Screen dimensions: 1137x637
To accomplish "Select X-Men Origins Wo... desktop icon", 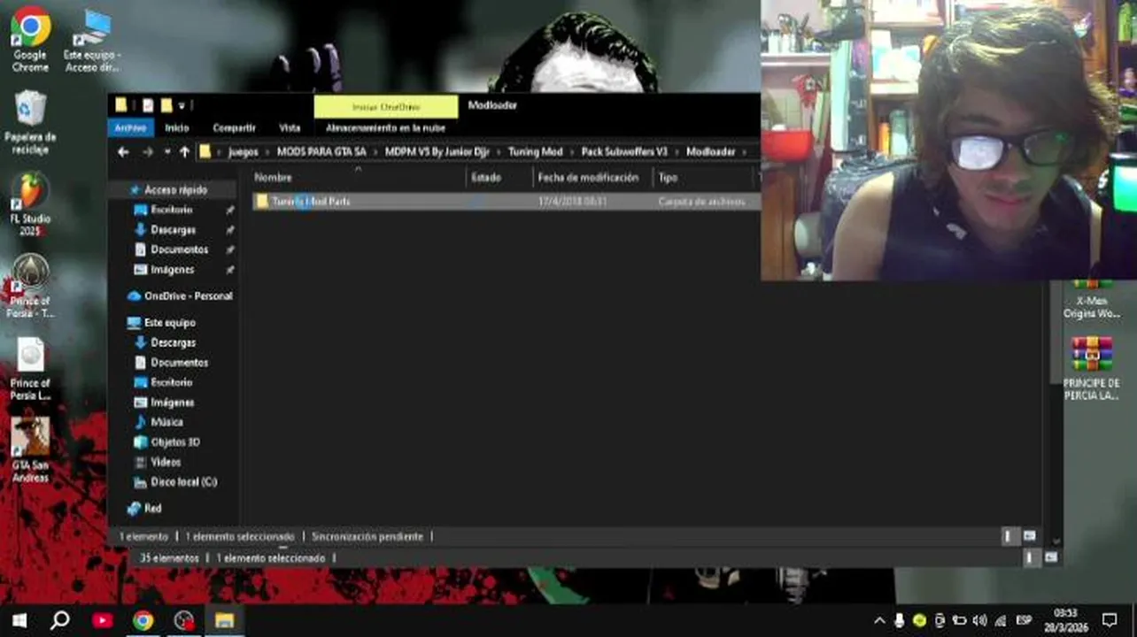I will click(x=1091, y=301).
